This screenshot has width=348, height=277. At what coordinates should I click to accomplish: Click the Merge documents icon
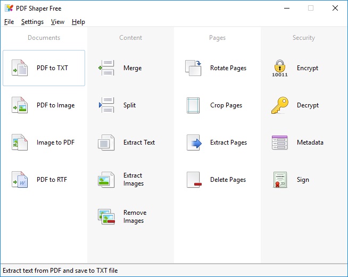click(106, 68)
